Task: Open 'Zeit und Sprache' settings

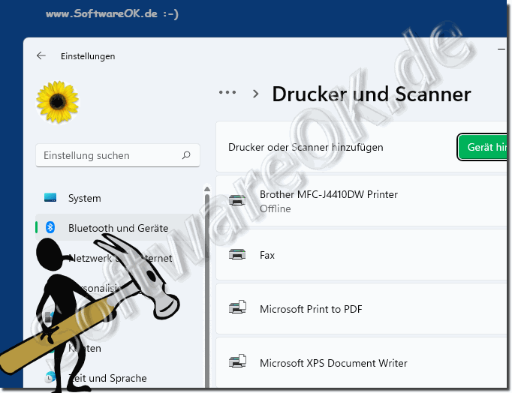Action: click(x=107, y=378)
